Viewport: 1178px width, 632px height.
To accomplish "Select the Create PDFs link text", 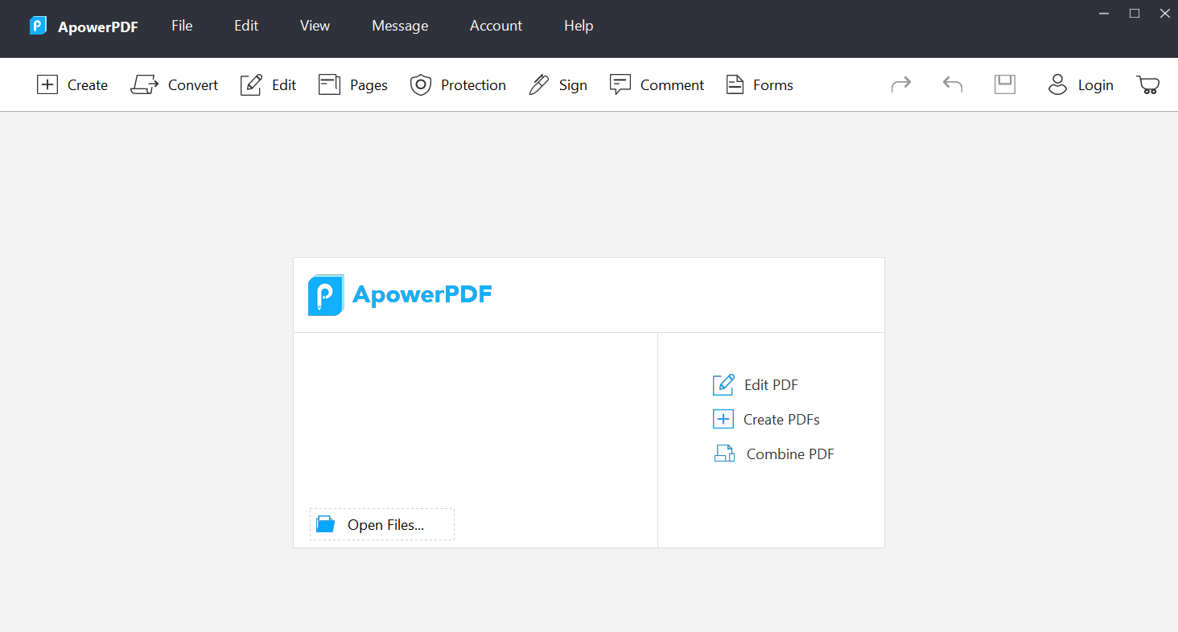I will (x=781, y=420).
